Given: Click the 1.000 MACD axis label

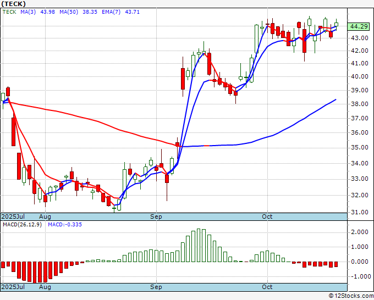Looking at the screenshot, I should (360, 247).
